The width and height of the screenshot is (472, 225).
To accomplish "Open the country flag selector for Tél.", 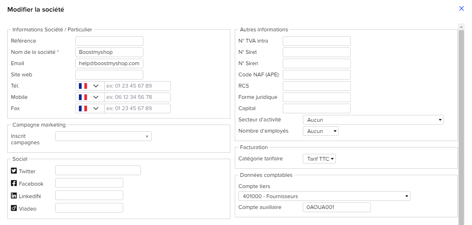I will click(x=90, y=86).
